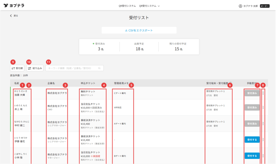Click the ヨブナラ logo in the header
The image size is (276, 164).
pyautogui.click(x=14, y=6)
